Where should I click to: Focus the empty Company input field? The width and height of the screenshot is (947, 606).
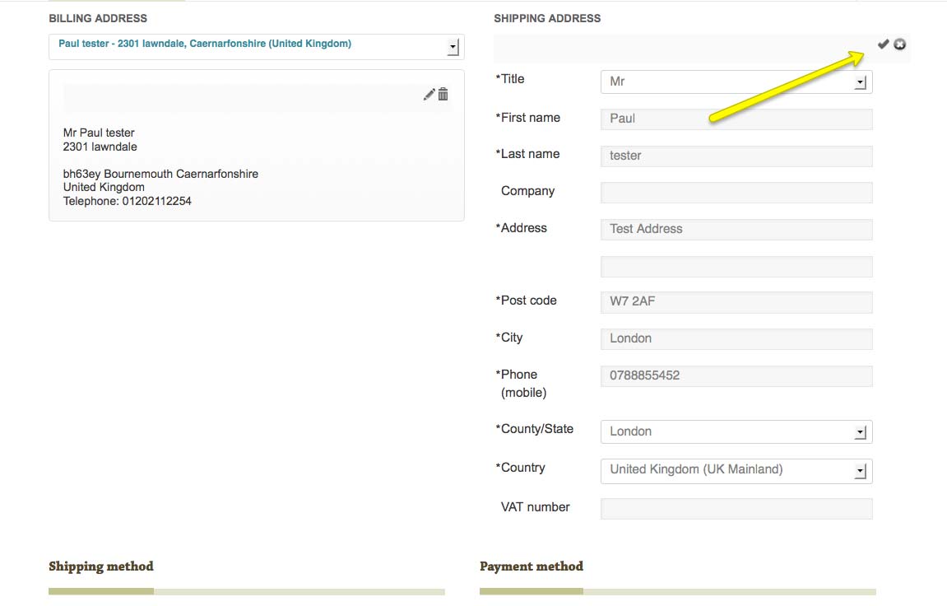[x=736, y=193]
